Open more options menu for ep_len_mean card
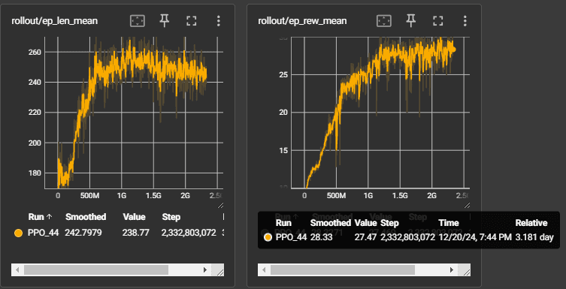Viewport: 566px width, 289px height. (x=218, y=21)
